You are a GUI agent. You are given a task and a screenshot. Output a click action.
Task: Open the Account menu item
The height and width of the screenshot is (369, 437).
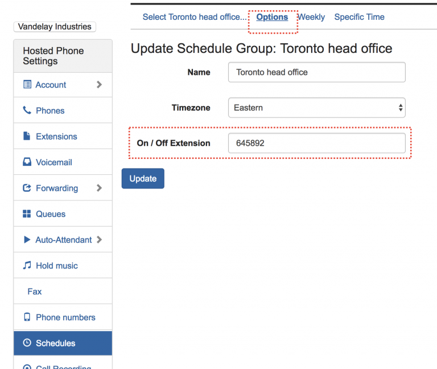point(63,85)
